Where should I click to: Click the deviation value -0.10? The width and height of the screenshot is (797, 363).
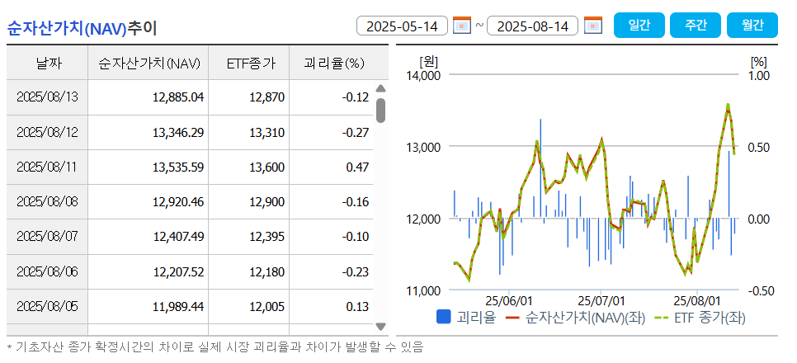pos(356,237)
